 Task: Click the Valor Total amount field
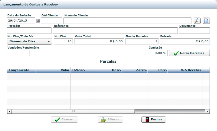coord(99,42)
